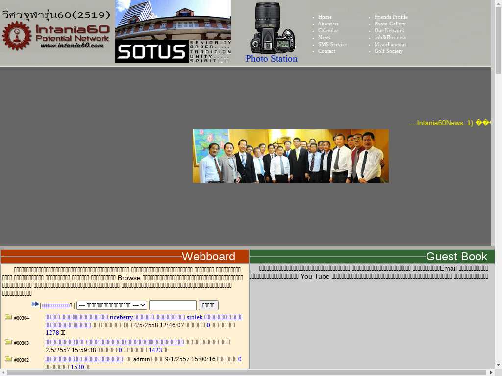The height and width of the screenshot is (376, 502).
Task: Click the webboard search submit button
Action: point(208,305)
